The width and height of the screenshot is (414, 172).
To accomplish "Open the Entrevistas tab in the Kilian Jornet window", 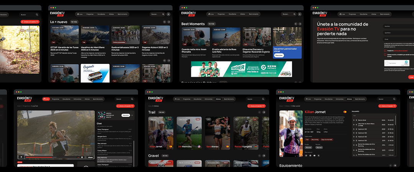I will (x=339, y=99).
